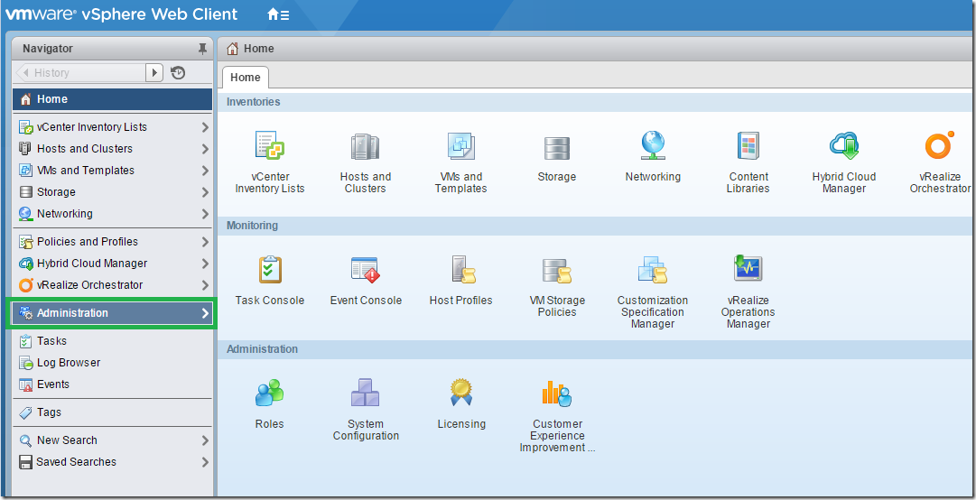The height and width of the screenshot is (500, 976).
Task: Open the Customization Specification Manager icon
Action: (x=653, y=270)
